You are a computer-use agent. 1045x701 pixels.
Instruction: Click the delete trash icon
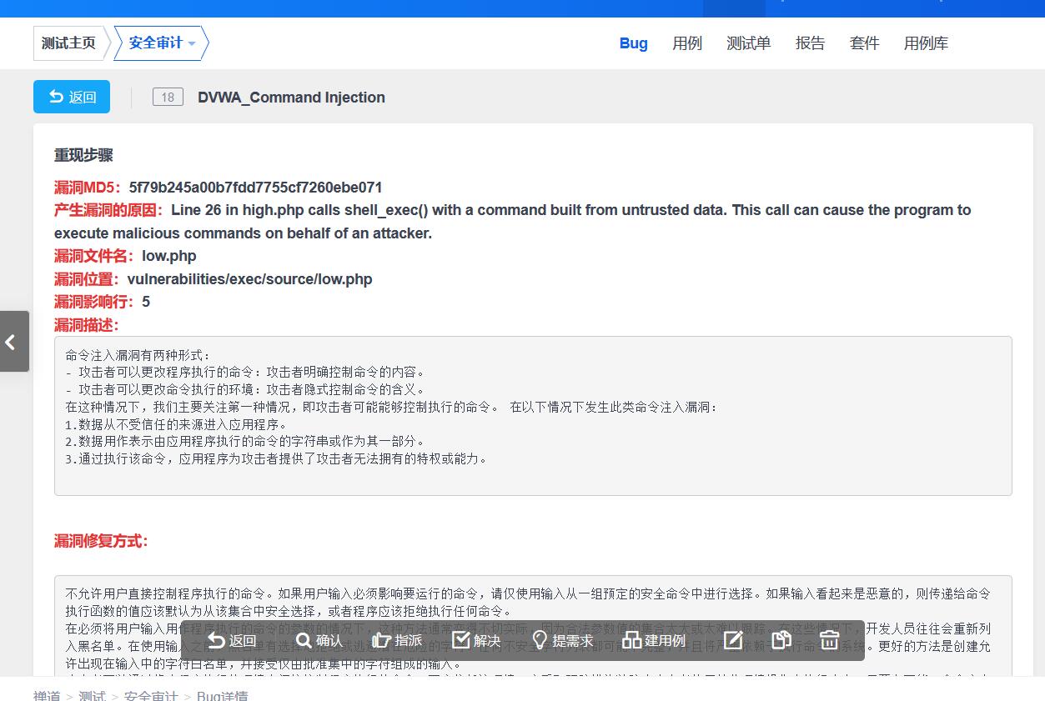(829, 640)
